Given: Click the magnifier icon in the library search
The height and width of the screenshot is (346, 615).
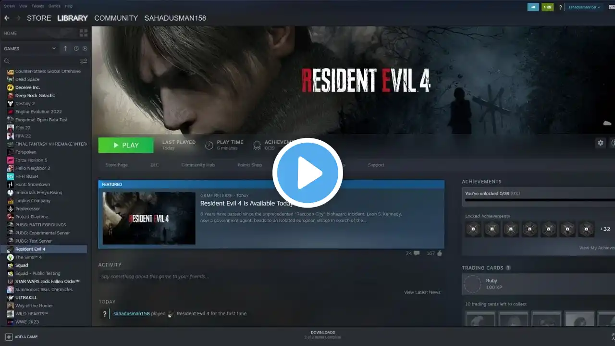Looking at the screenshot, I should pyautogui.click(x=7, y=61).
